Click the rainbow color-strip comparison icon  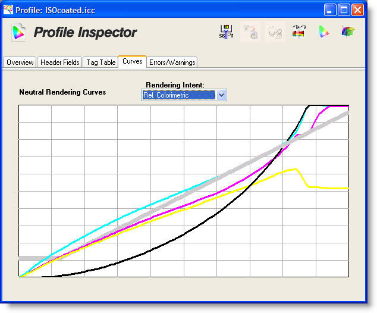click(x=299, y=32)
